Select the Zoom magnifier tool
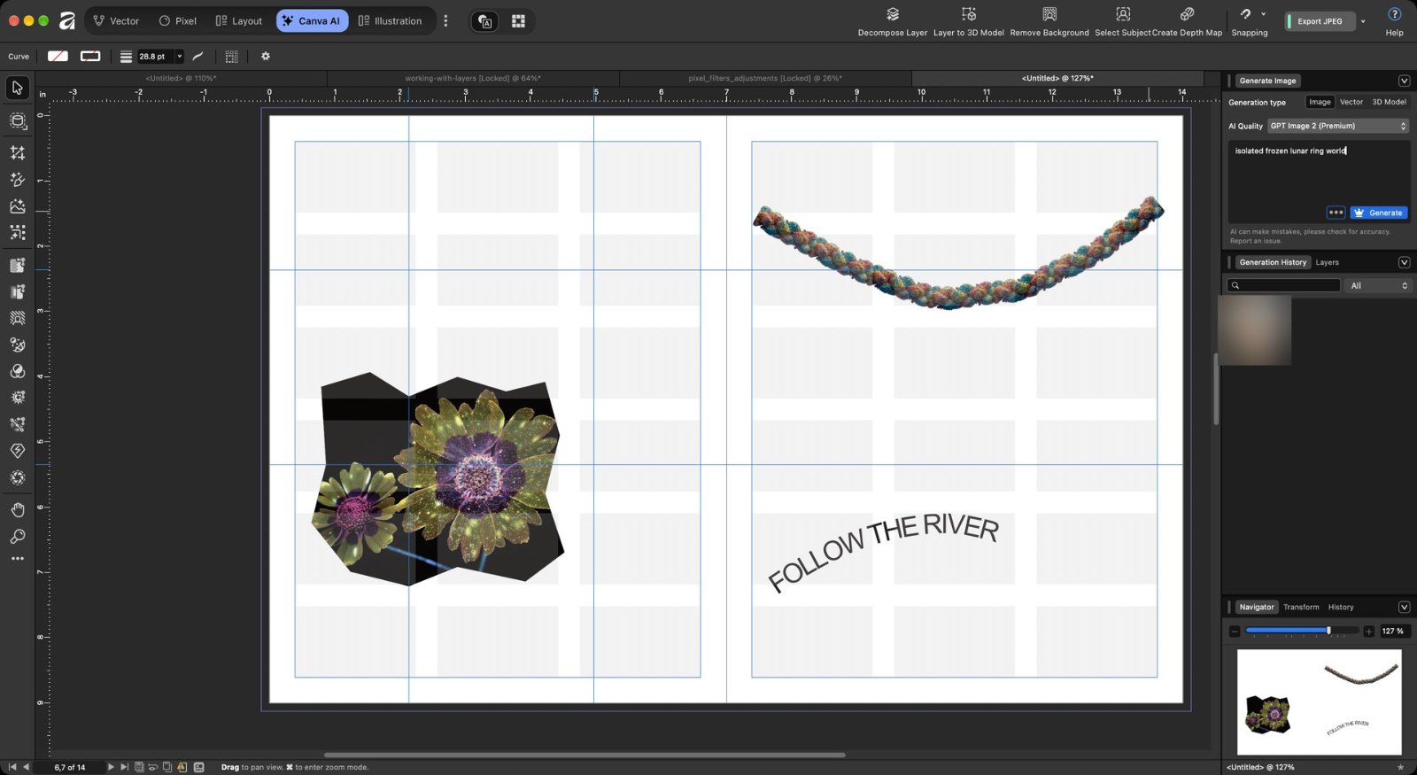 tap(17, 536)
